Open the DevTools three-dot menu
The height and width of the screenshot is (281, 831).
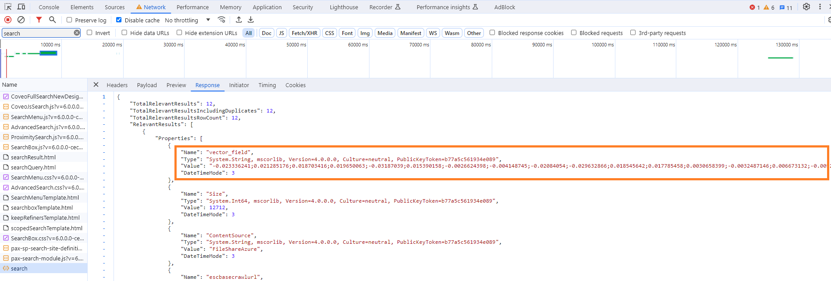pyautogui.click(x=820, y=7)
